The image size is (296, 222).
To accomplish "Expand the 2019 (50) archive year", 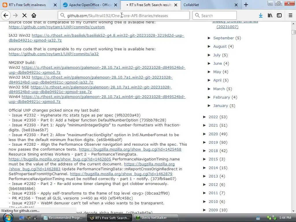I will (204, 142).
